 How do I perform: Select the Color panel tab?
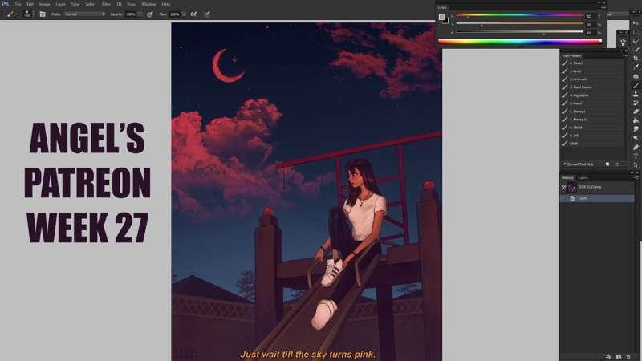tap(442, 7)
